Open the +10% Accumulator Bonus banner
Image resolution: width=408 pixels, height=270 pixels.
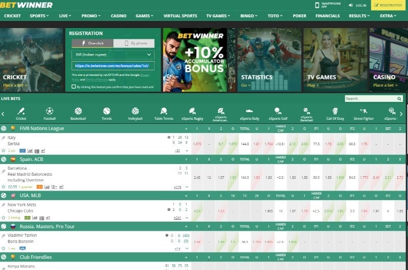click(x=195, y=60)
